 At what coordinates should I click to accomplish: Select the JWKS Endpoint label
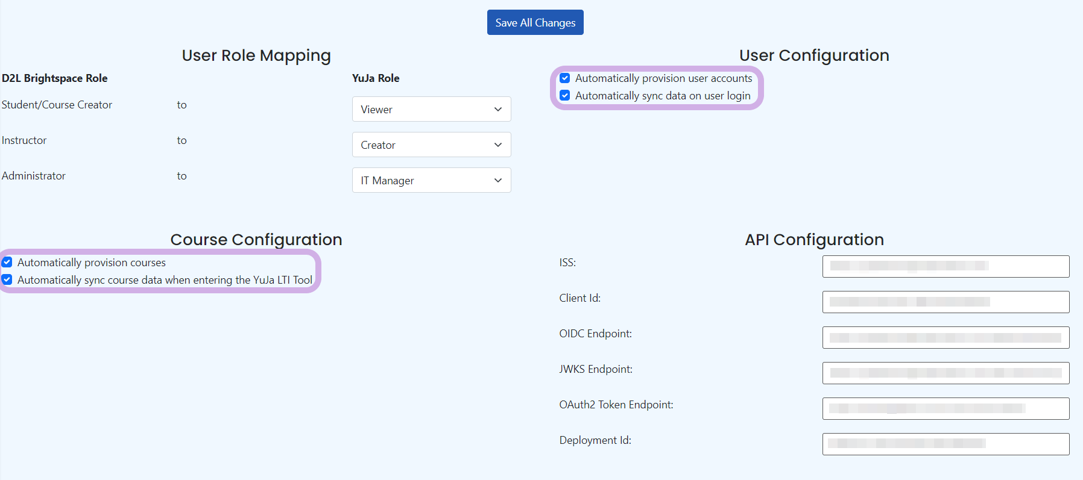(596, 369)
